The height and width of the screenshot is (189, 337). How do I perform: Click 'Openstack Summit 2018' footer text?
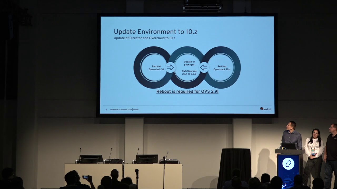tap(121, 109)
